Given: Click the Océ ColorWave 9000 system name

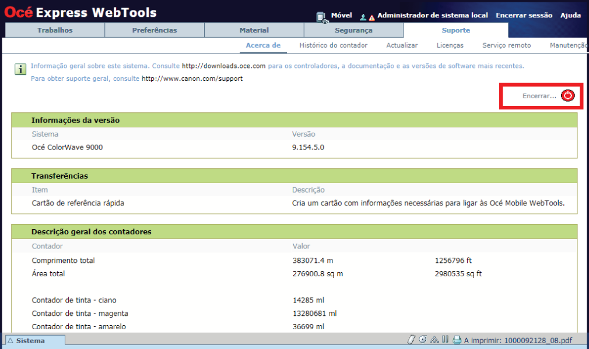Looking at the screenshot, I should tap(67, 147).
